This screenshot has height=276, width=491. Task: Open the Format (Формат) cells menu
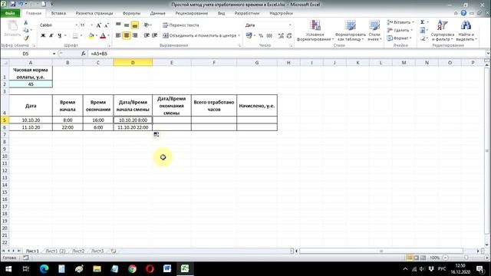[399, 38]
